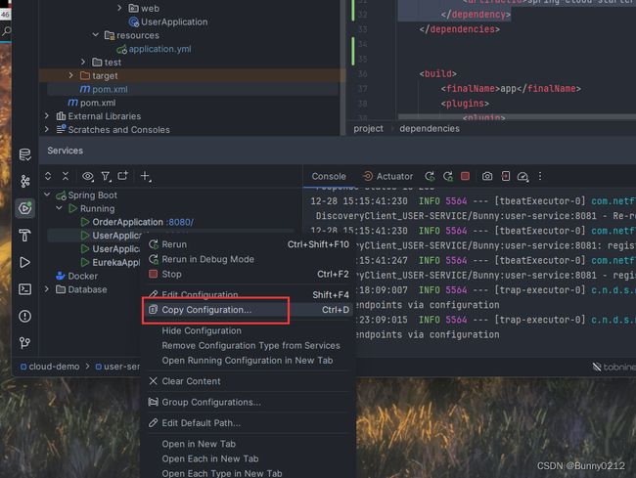
Task: Open the Services tool window icon
Action: 24,208
